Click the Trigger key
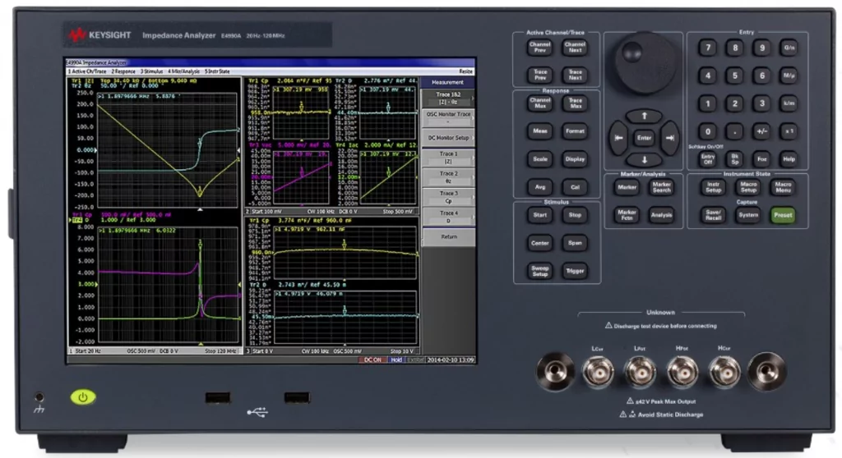 [x=575, y=271]
